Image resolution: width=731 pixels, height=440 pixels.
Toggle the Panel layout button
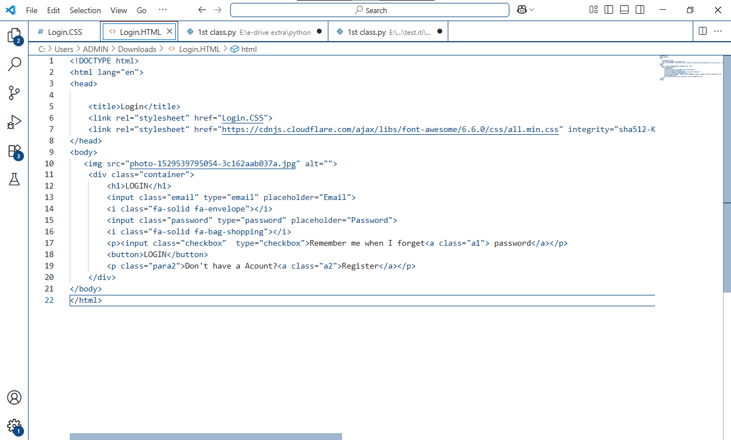pyautogui.click(x=624, y=10)
